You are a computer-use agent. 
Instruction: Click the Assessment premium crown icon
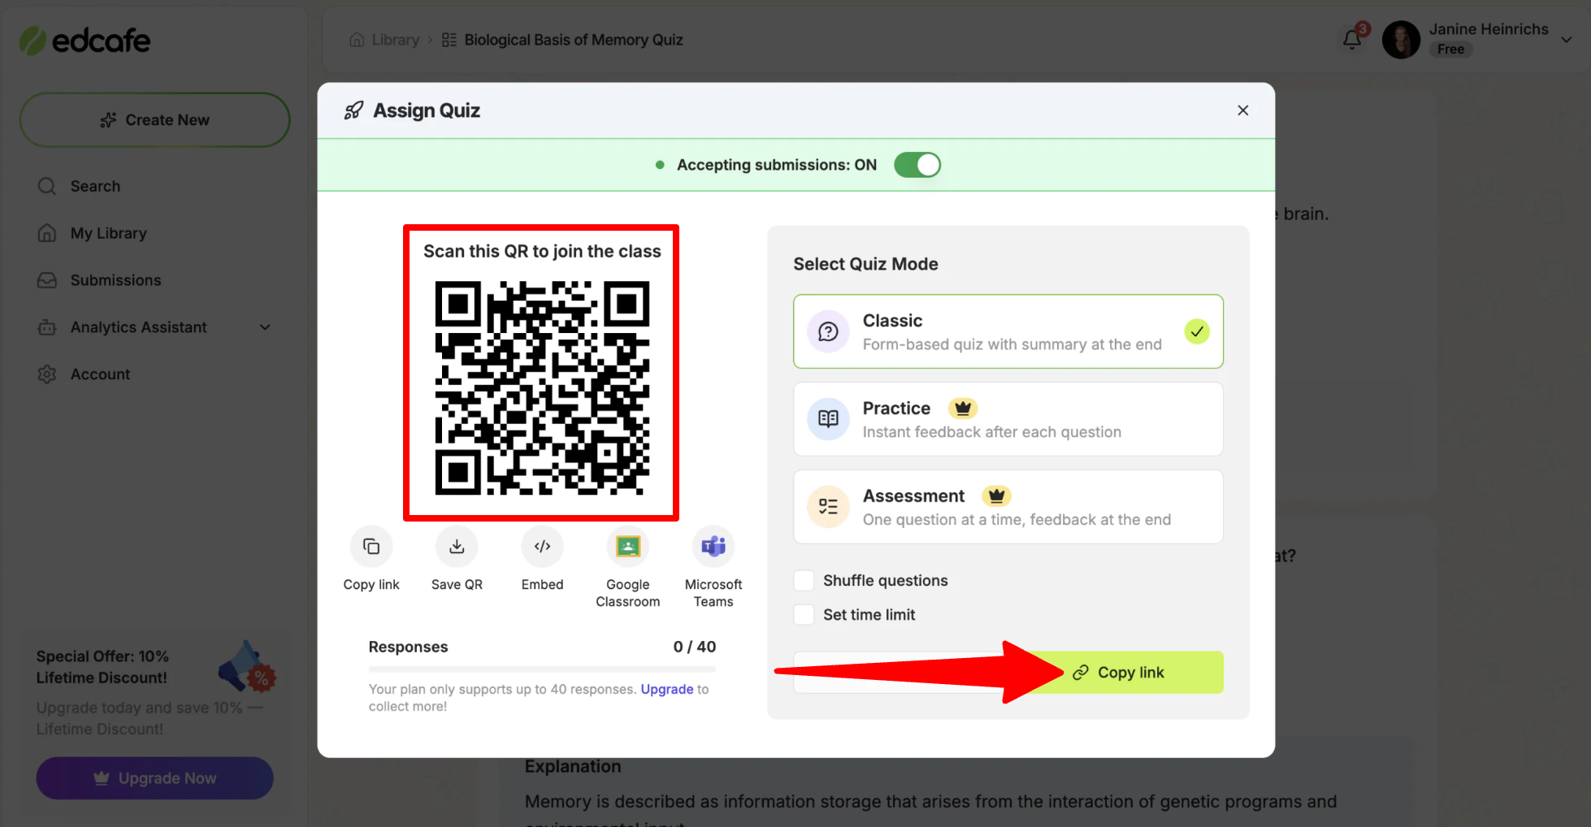(997, 496)
